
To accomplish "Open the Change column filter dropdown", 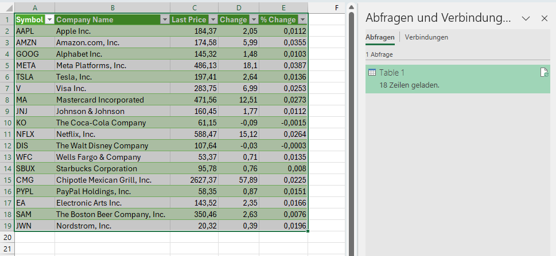I will (254, 20).
